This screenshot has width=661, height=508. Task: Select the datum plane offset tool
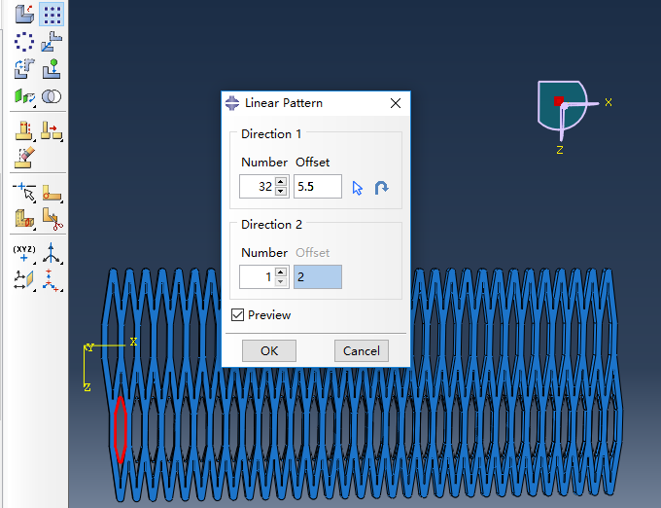click(24, 280)
